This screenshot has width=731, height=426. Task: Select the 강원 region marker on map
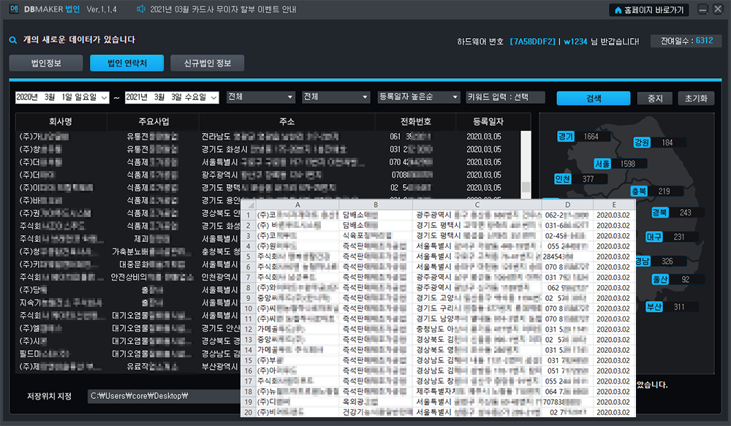(642, 142)
